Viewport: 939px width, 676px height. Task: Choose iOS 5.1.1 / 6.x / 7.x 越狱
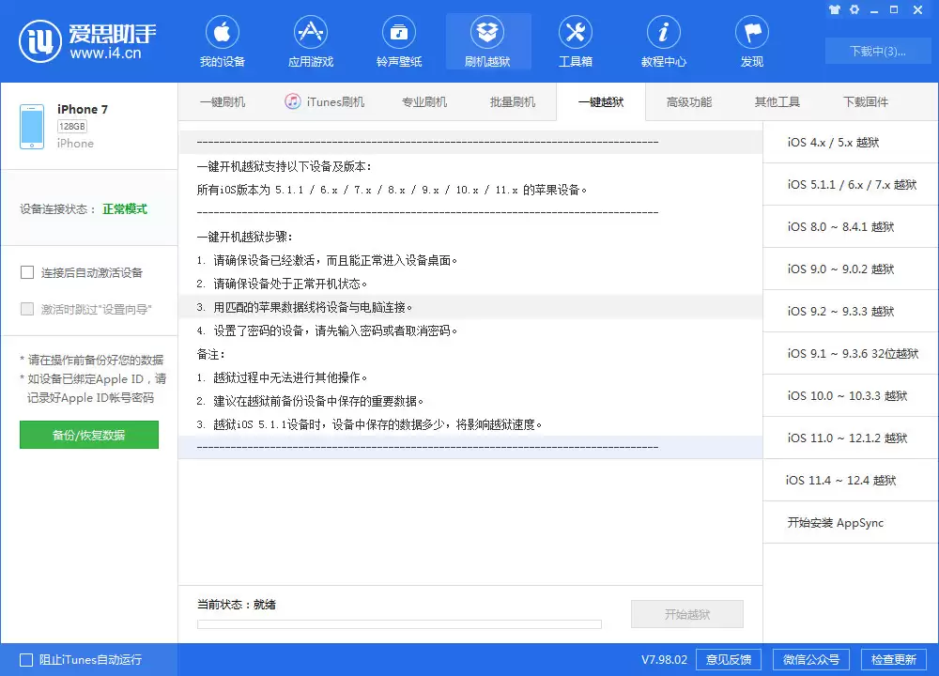pos(851,184)
